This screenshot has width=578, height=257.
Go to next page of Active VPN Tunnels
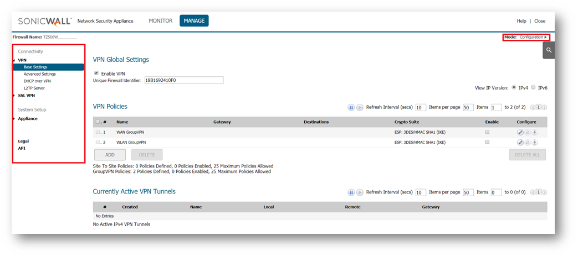coord(544,192)
